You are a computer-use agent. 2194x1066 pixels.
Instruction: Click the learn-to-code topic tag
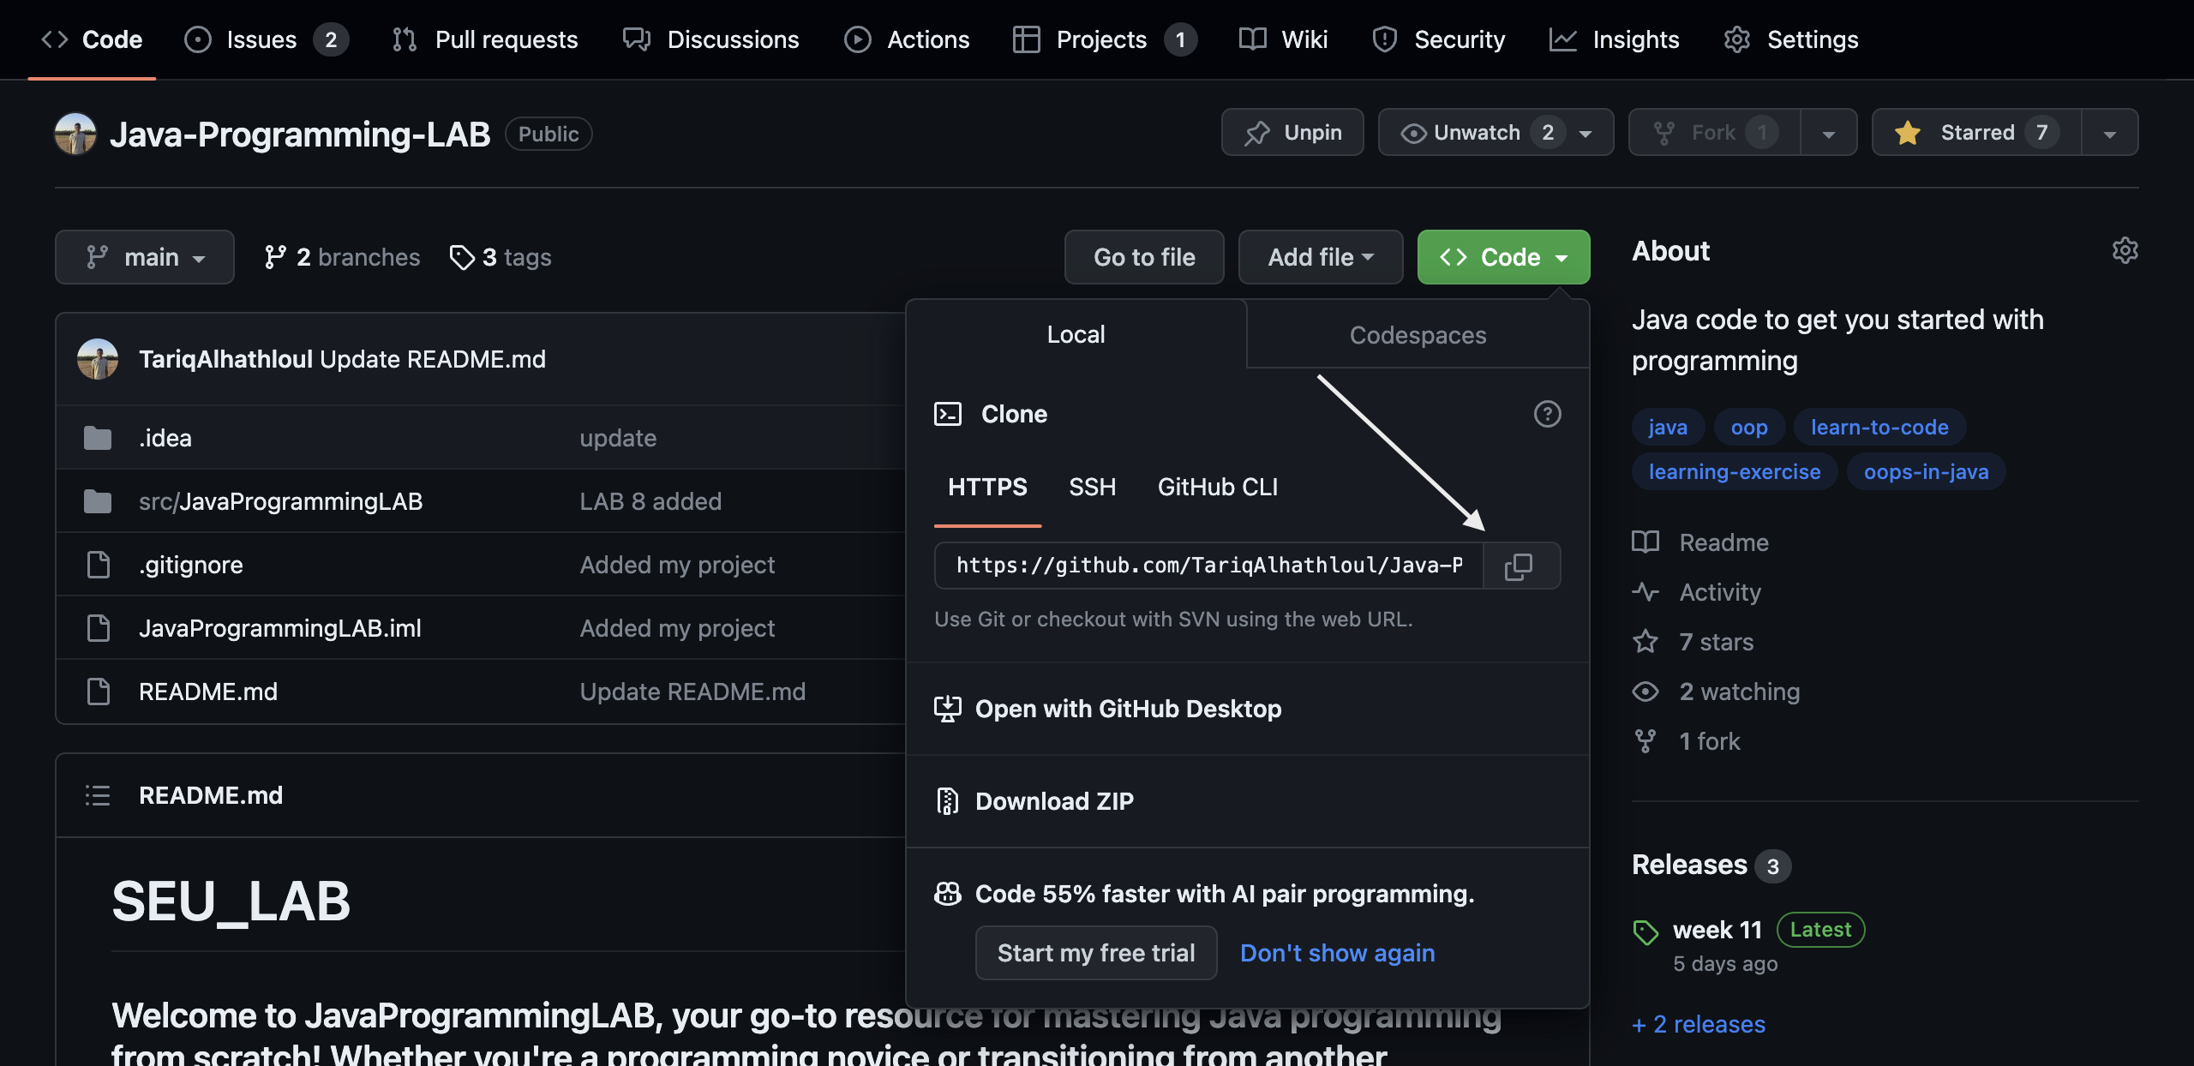[x=1879, y=427]
